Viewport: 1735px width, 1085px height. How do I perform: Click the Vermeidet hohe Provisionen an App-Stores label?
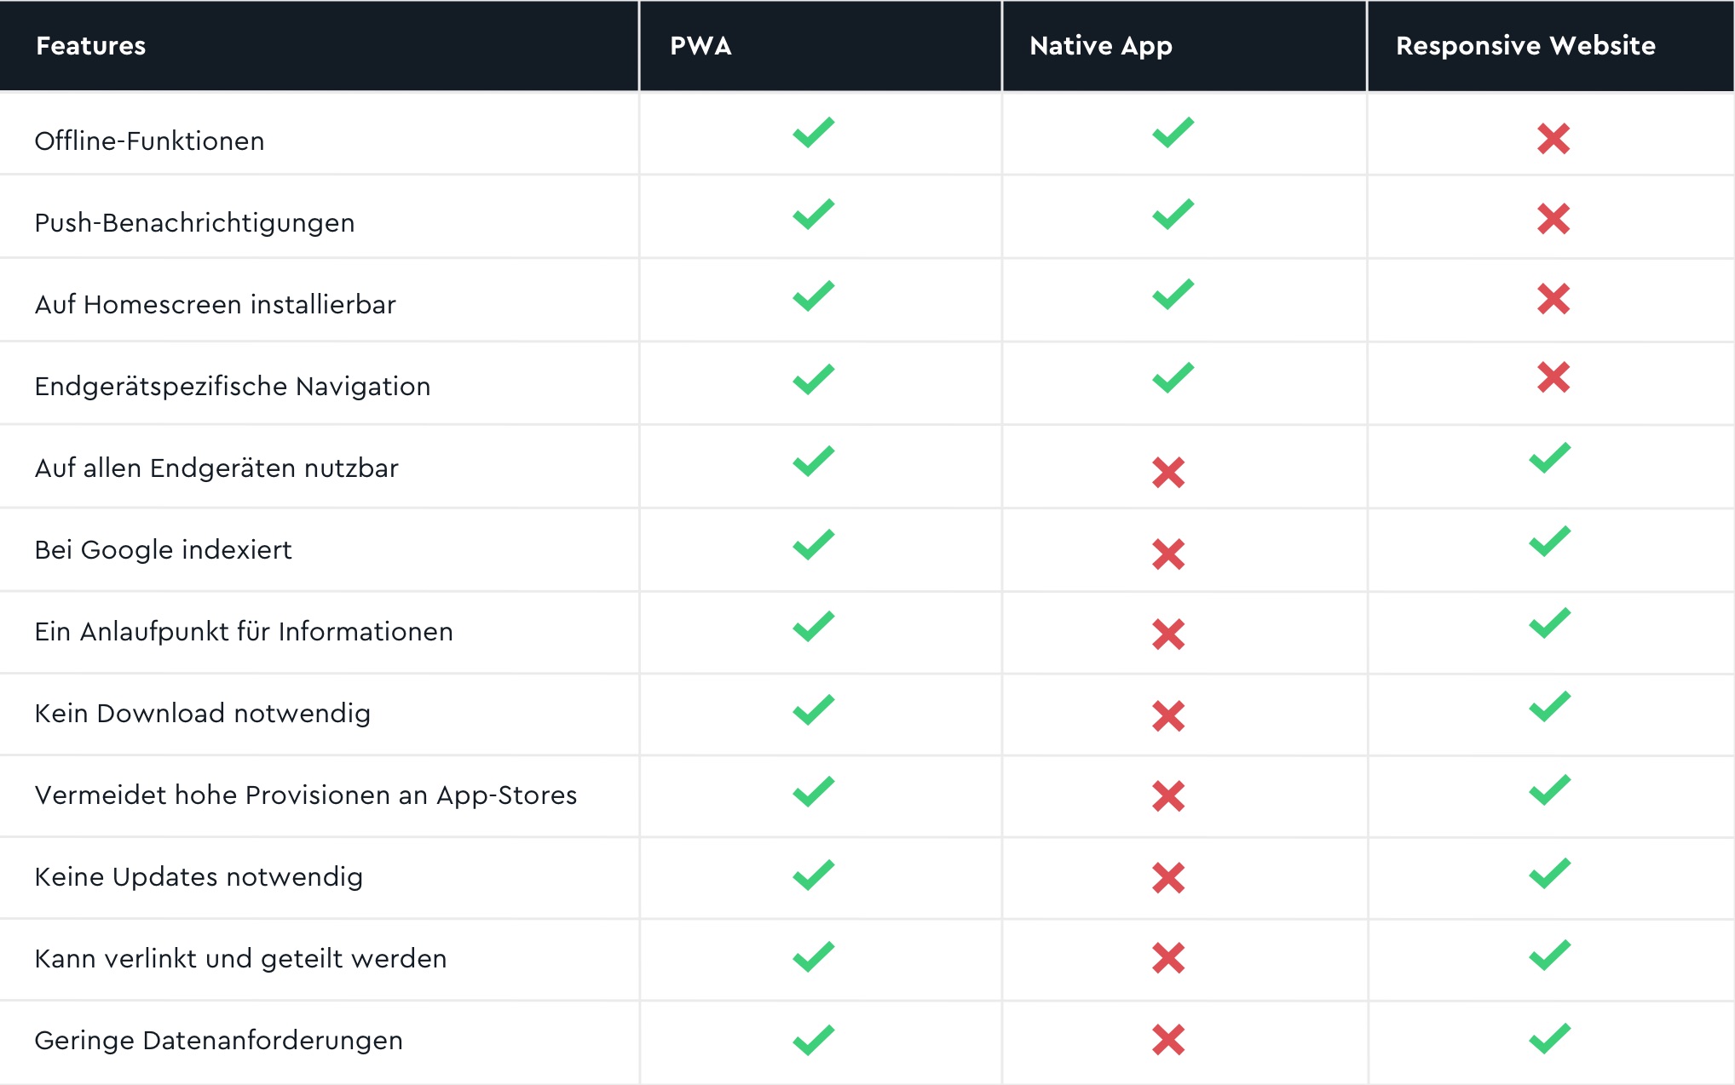(x=306, y=795)
